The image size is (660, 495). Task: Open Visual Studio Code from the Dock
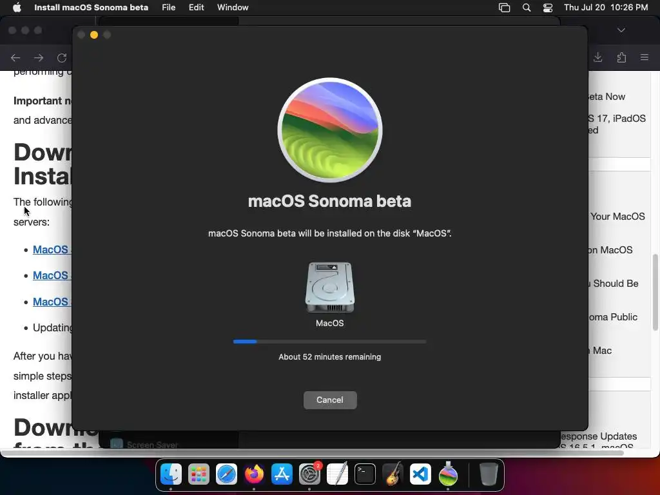420,474
